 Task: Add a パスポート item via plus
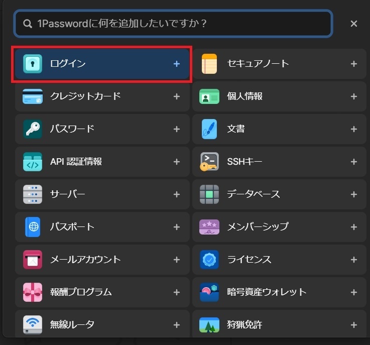coord(177,227)
